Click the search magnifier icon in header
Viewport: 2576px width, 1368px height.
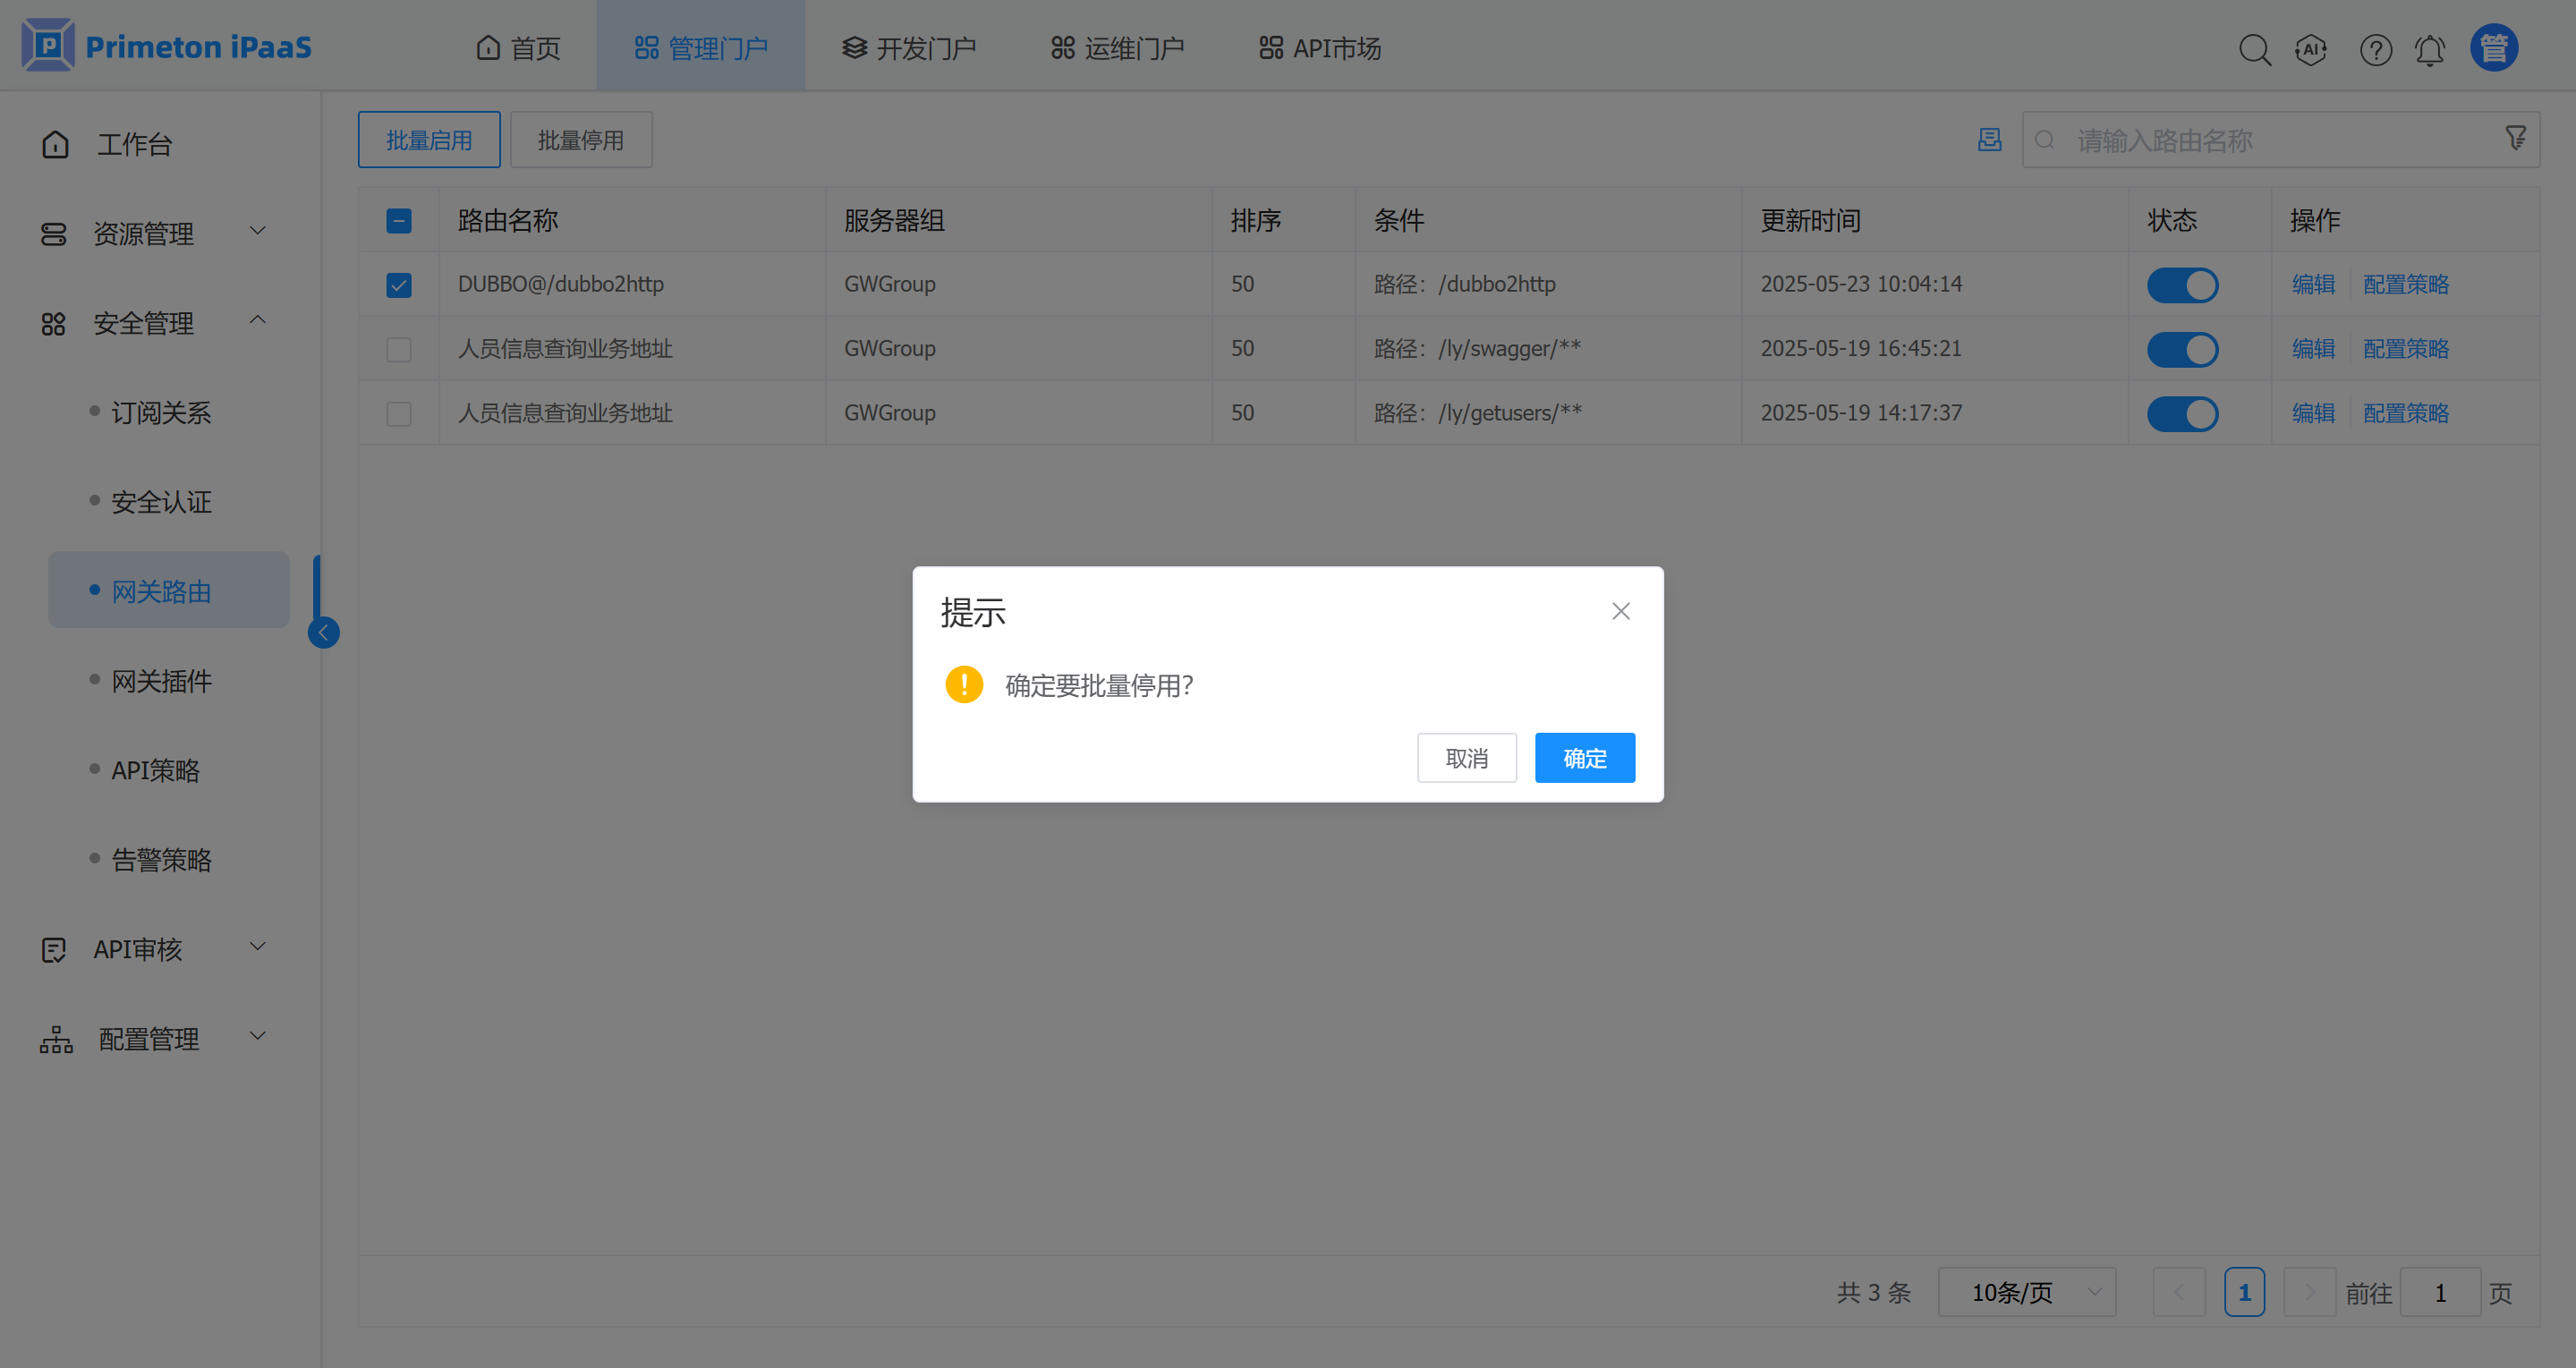click(x=2254, y=49)
